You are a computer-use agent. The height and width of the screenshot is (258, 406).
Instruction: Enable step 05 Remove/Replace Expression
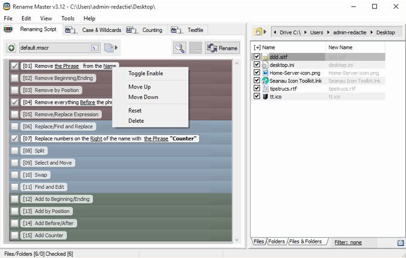coord(15,114)
